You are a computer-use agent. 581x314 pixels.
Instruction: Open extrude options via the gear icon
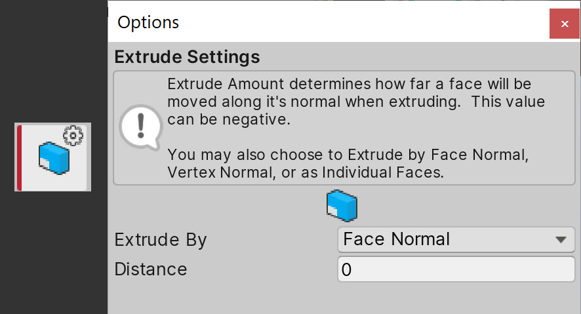click(73, 136)
